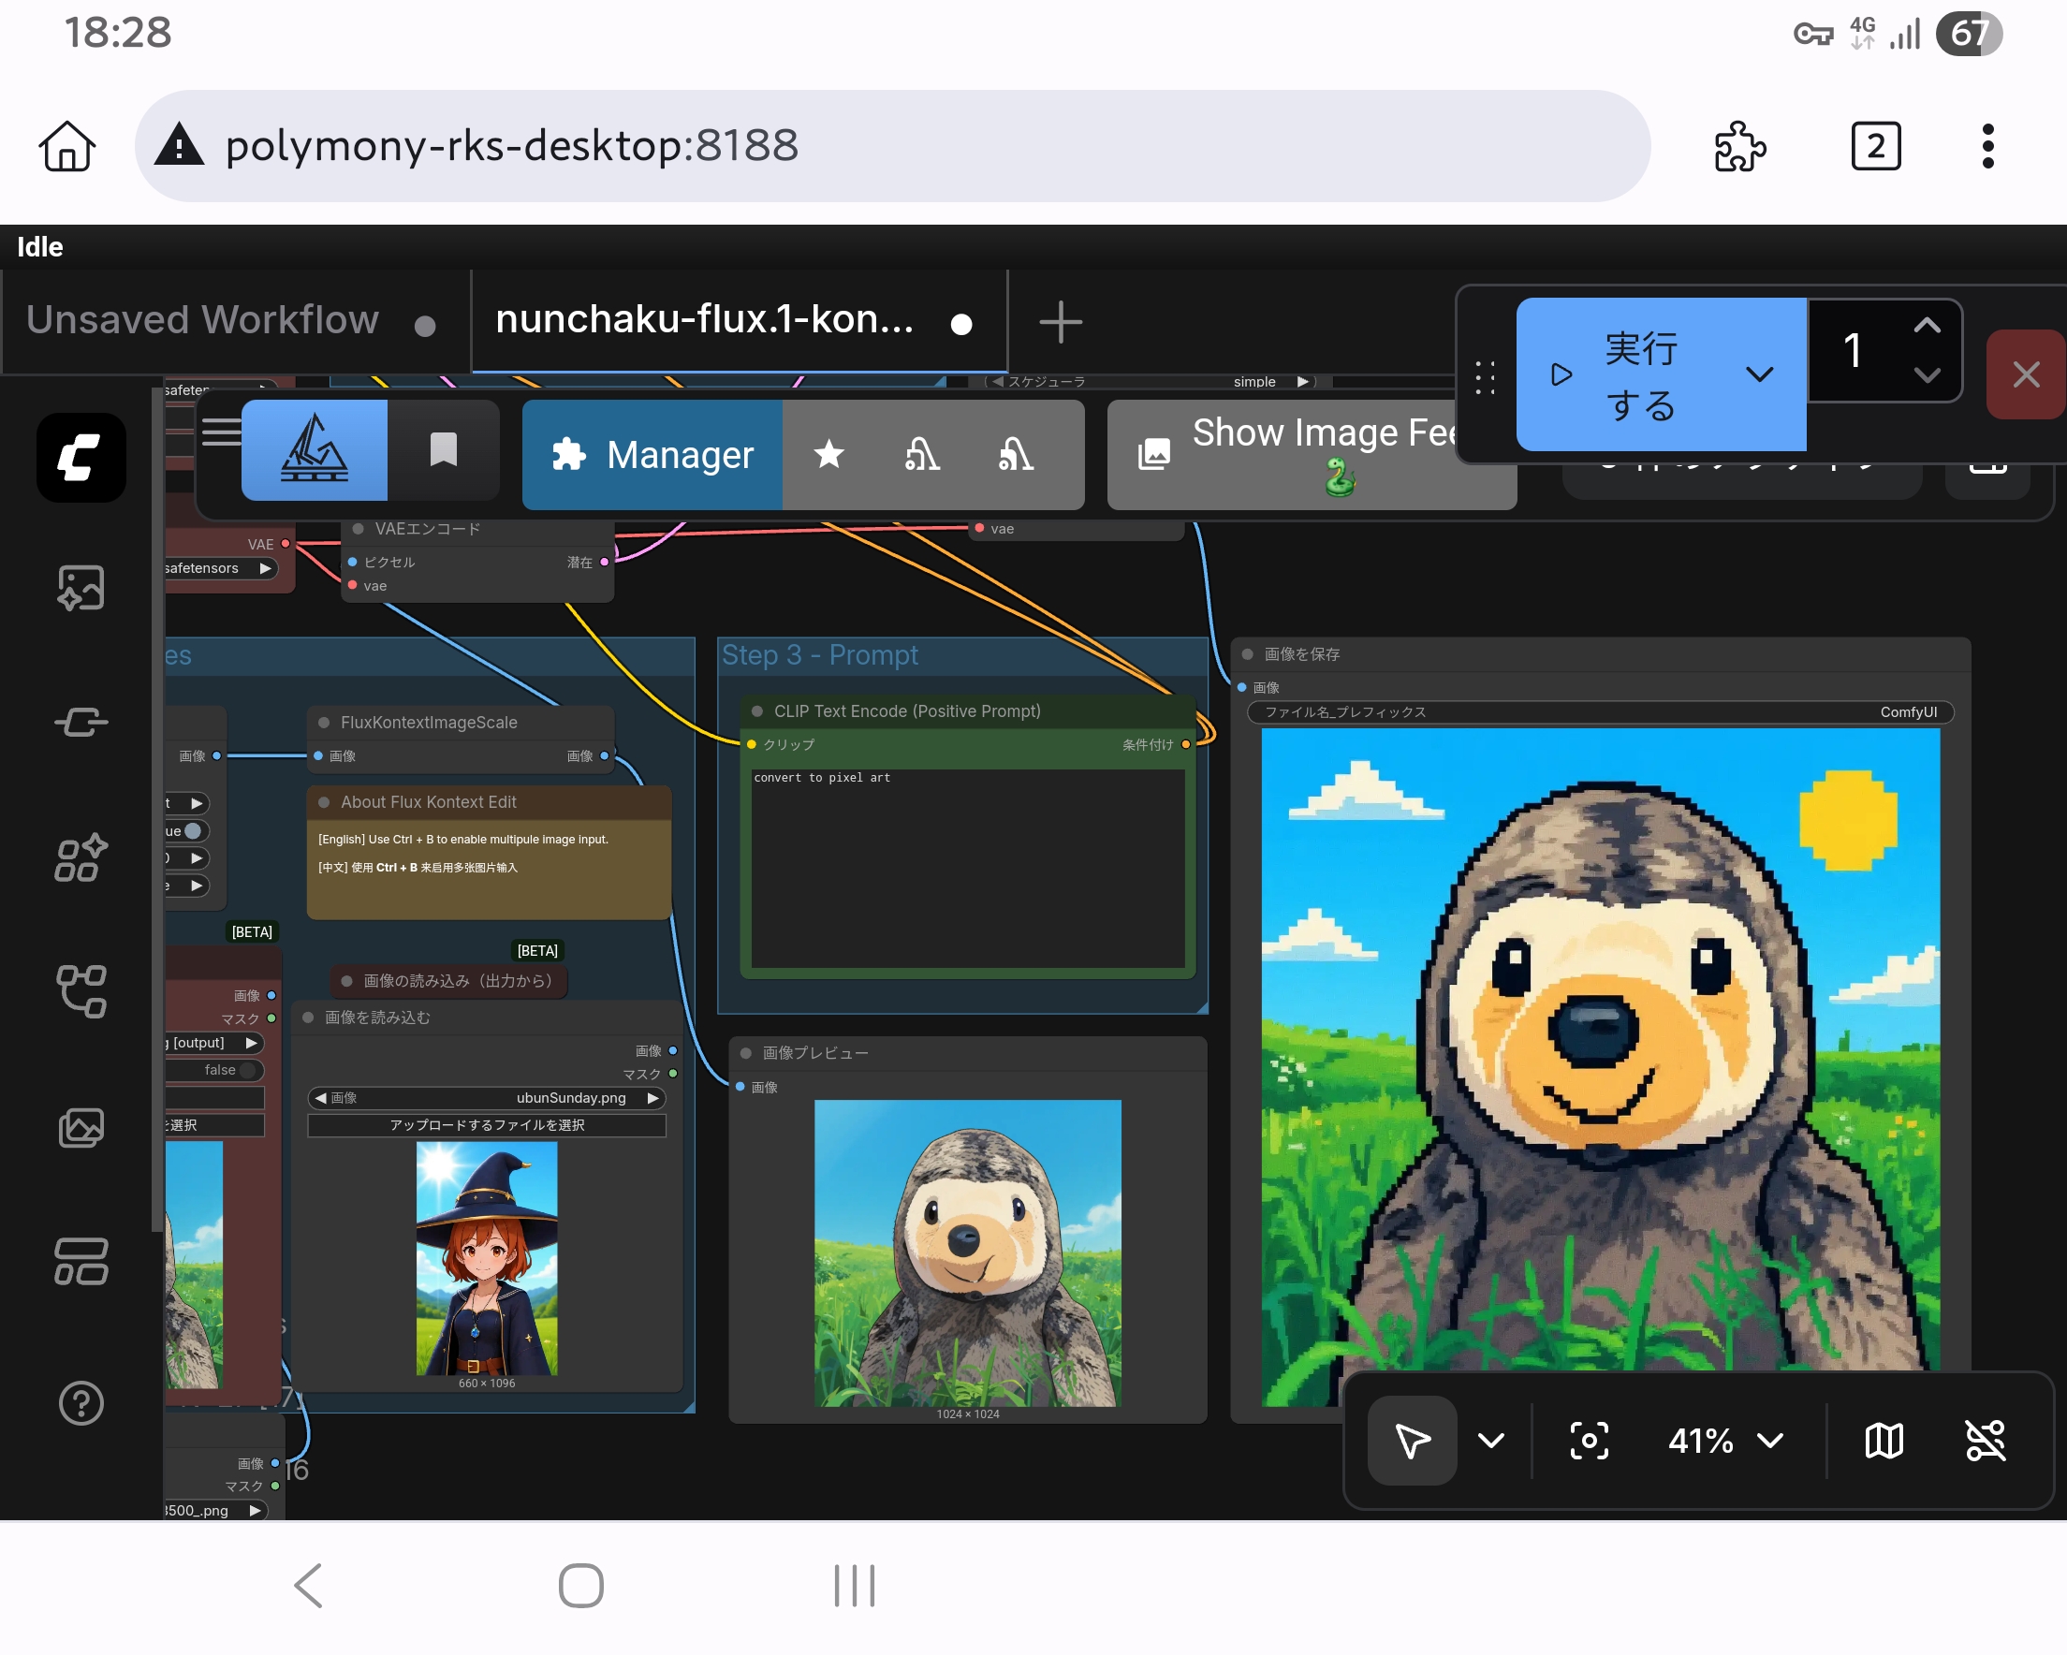Viewport: 2067px width, 1655px height.
Task: Open the bookmark icon in toolbar
Action: (443, 449)
